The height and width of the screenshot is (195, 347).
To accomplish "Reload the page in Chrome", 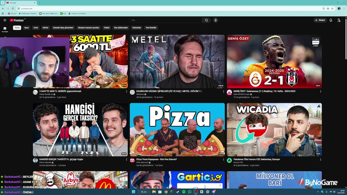I will click(x=13, y=8).
